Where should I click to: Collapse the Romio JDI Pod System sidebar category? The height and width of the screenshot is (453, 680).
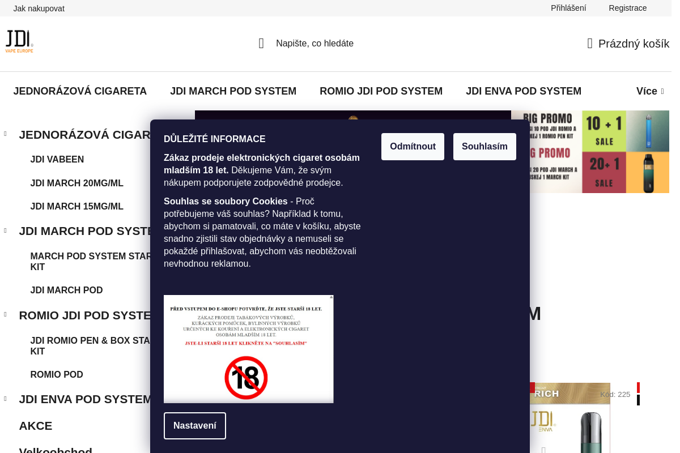coord(6,315)
